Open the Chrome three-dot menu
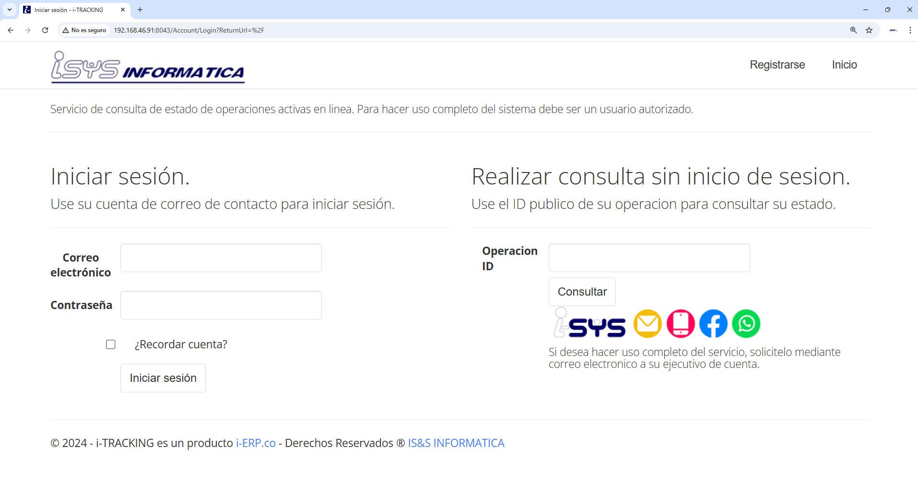918x493 pixels. point(910,30)
